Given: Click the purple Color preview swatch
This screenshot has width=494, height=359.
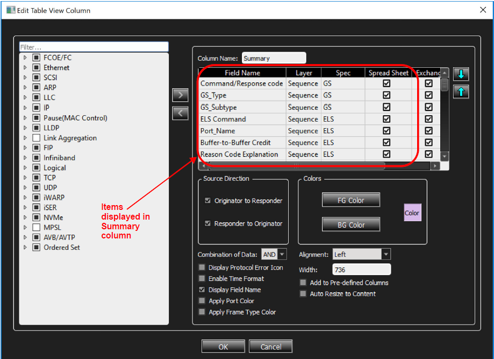Looking at the screenshot, I should (412, 213).
